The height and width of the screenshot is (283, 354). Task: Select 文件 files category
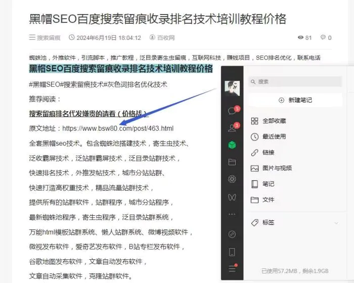coord(262,200)
